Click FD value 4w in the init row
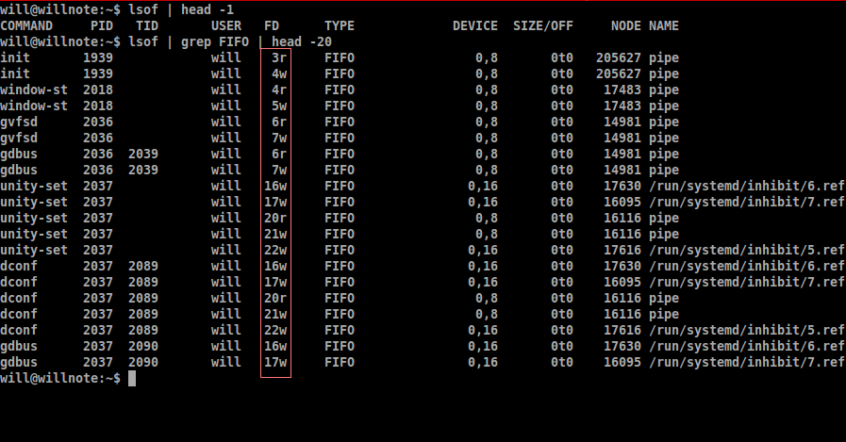This screenshot has height=442, width=846. 279,74
